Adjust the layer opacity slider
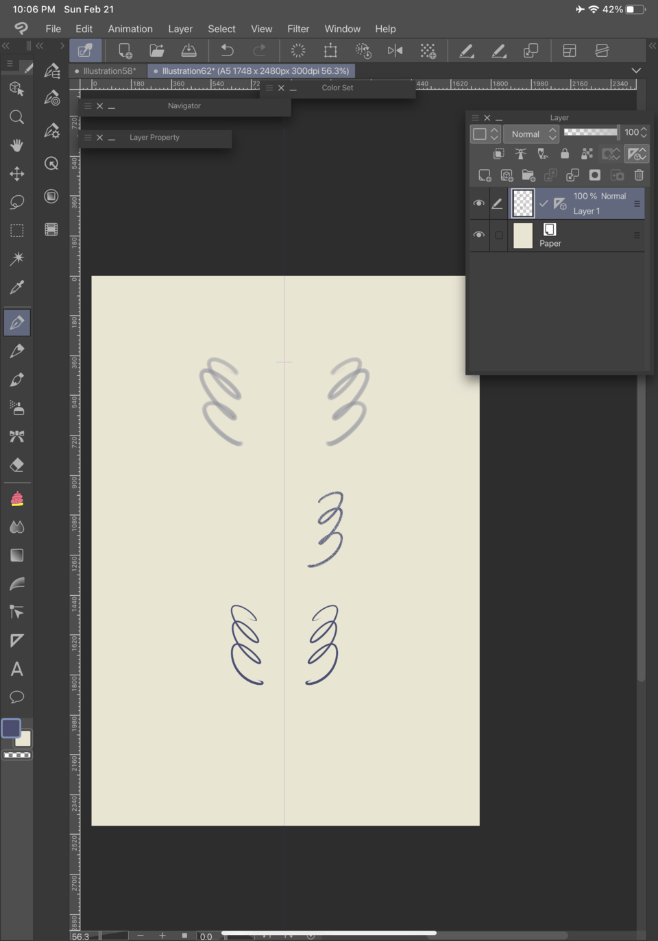Screen dimensions: 658x941 592,132
